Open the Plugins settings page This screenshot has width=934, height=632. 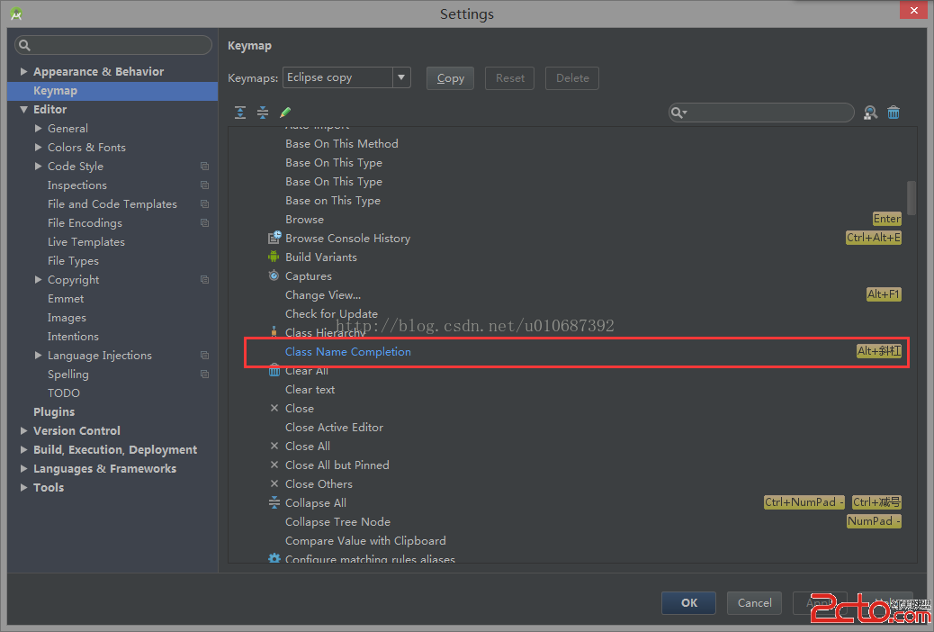[x=54, y=411]
